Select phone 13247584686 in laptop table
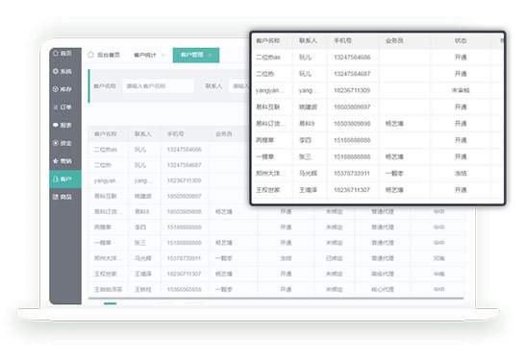527x357 pixels. pyautogui.click(x=185, y=150)
